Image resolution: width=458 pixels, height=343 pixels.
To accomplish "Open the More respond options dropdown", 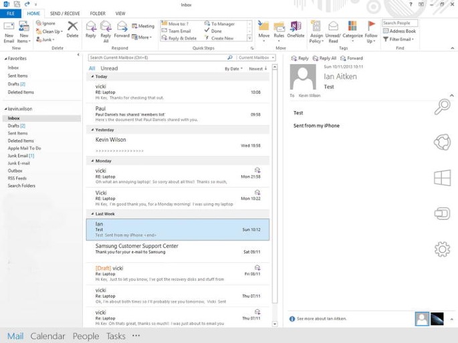I will coord(142,37).
